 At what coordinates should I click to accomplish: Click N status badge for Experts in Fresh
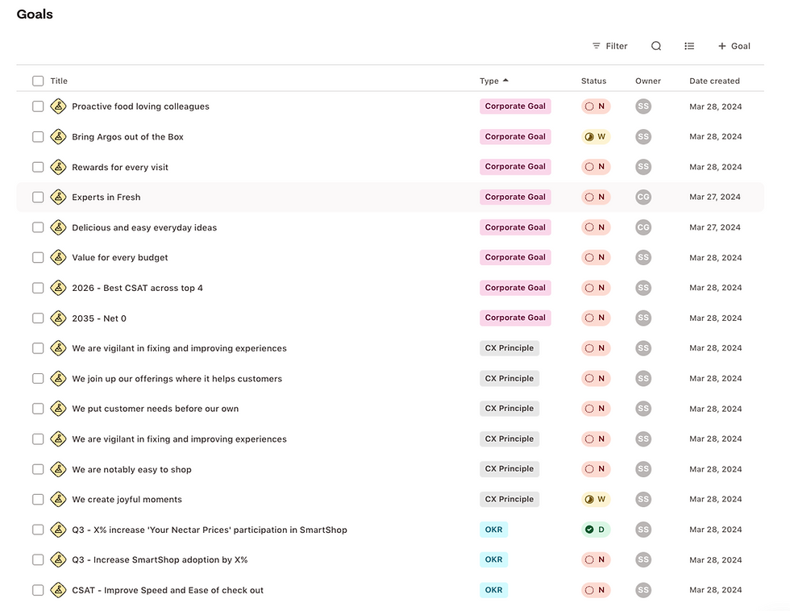click(596, 197)
